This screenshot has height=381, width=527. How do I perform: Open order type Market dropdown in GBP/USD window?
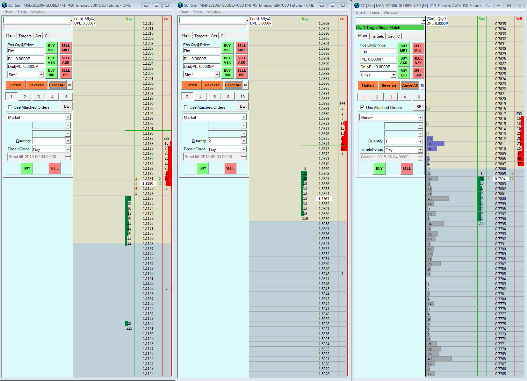[244, 118]
